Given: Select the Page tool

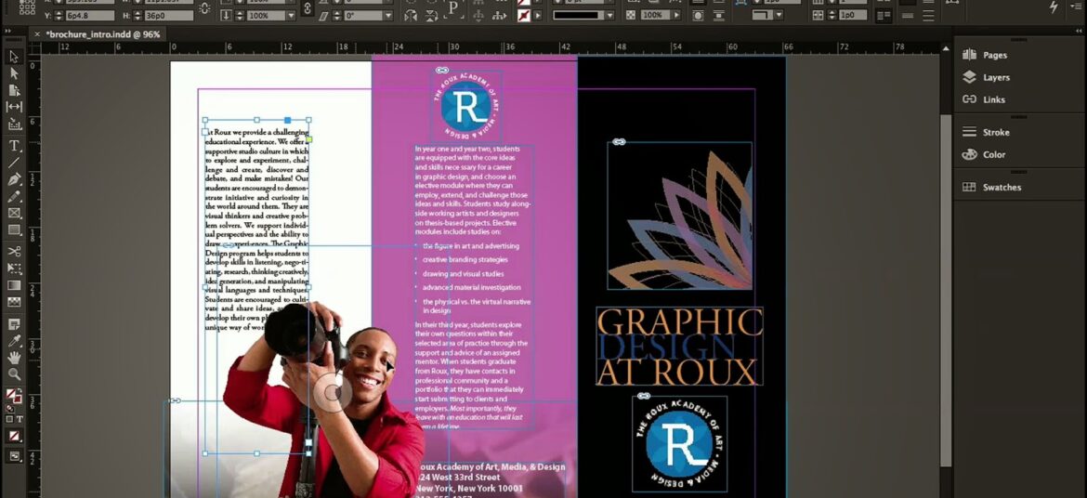Looking at the screenshot, I should pyautogui.click(x=14, y=90).
